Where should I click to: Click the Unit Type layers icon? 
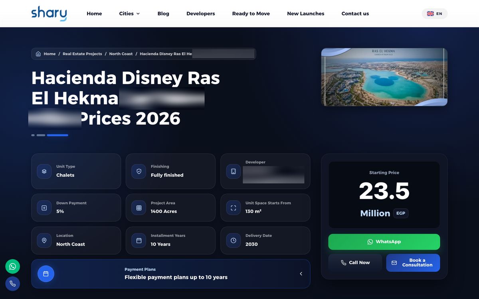(x=44, y=171)
